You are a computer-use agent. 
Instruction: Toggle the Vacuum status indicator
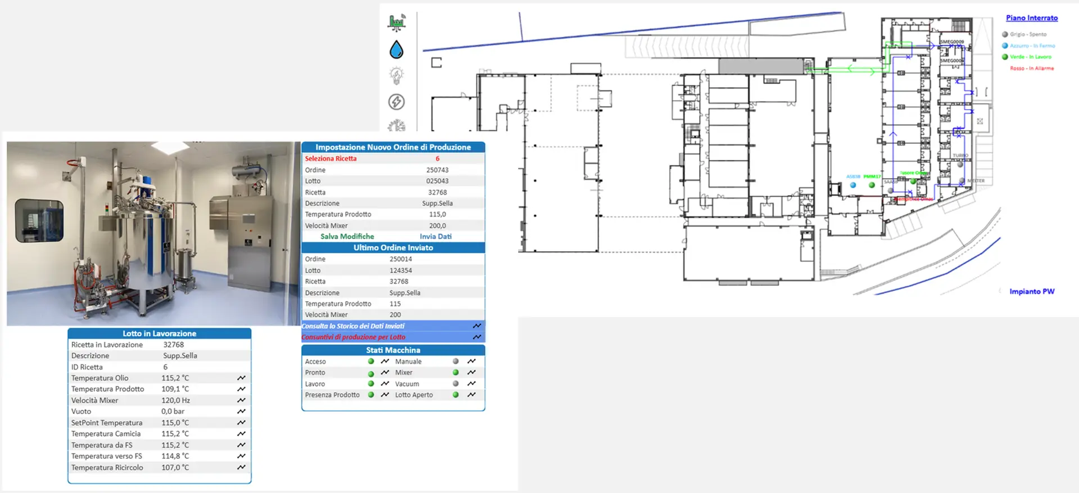(456, 384)
